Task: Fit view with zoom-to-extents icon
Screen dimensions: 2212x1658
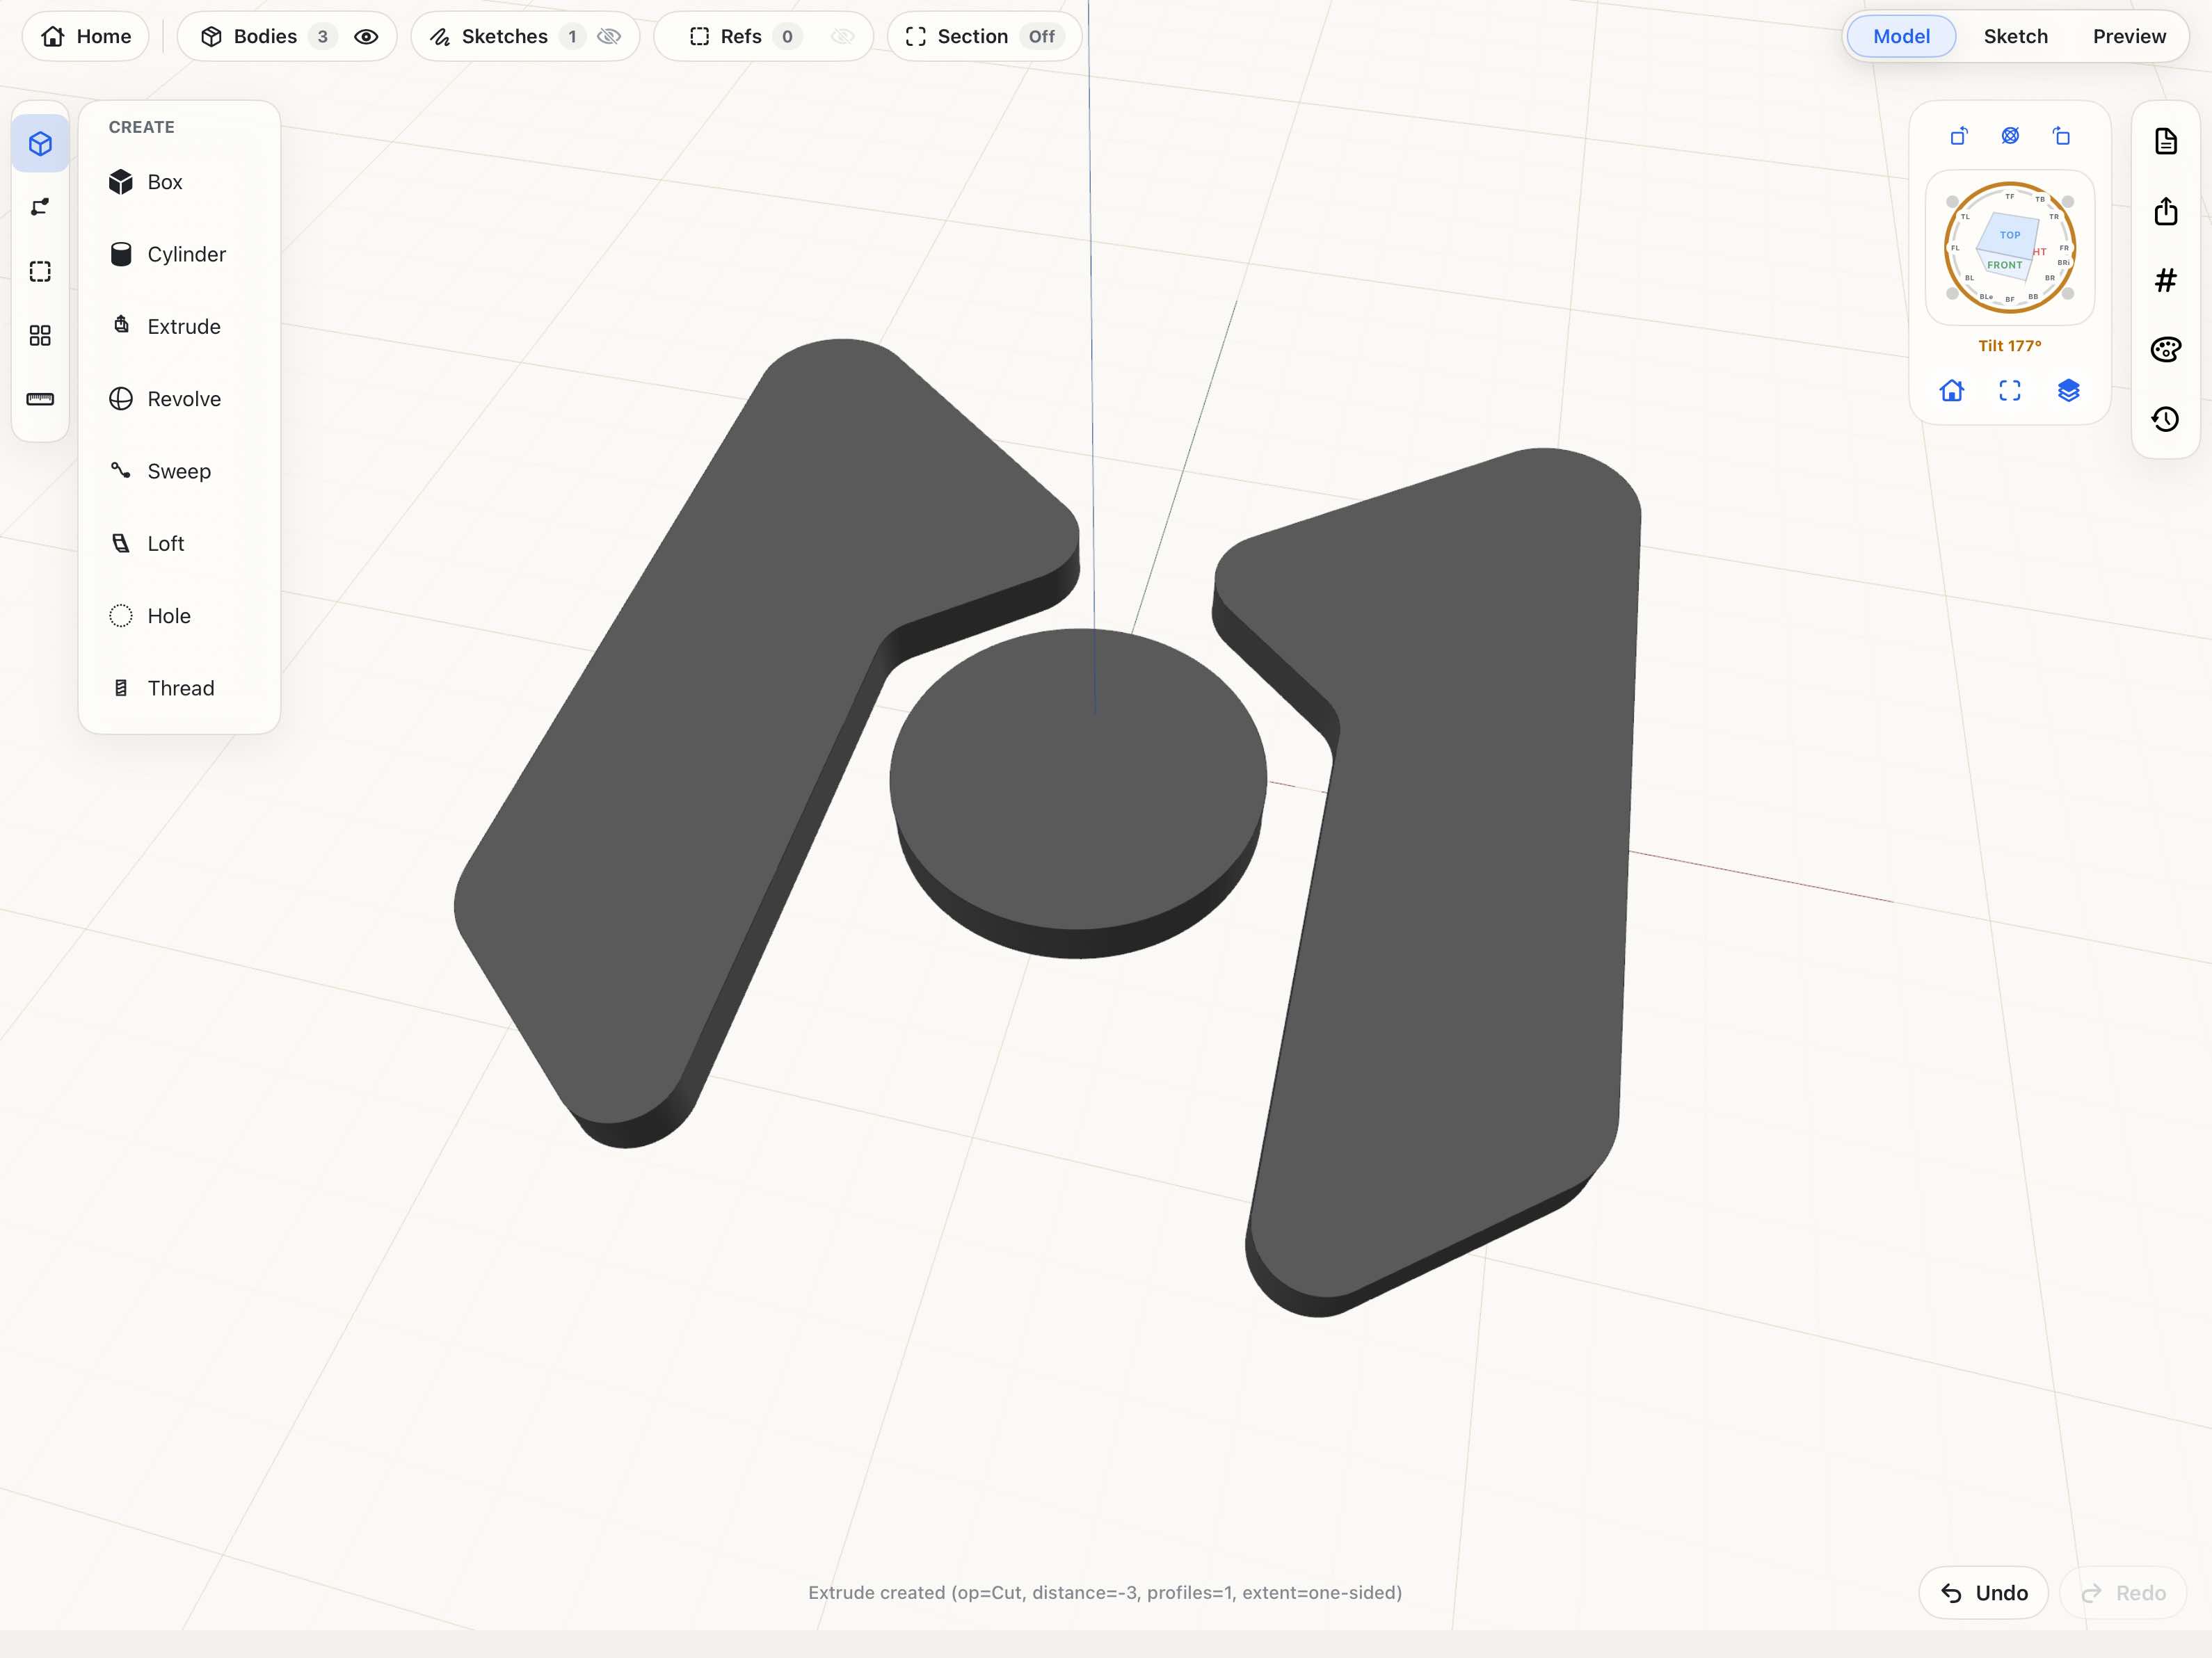Action: [2010, 390]
